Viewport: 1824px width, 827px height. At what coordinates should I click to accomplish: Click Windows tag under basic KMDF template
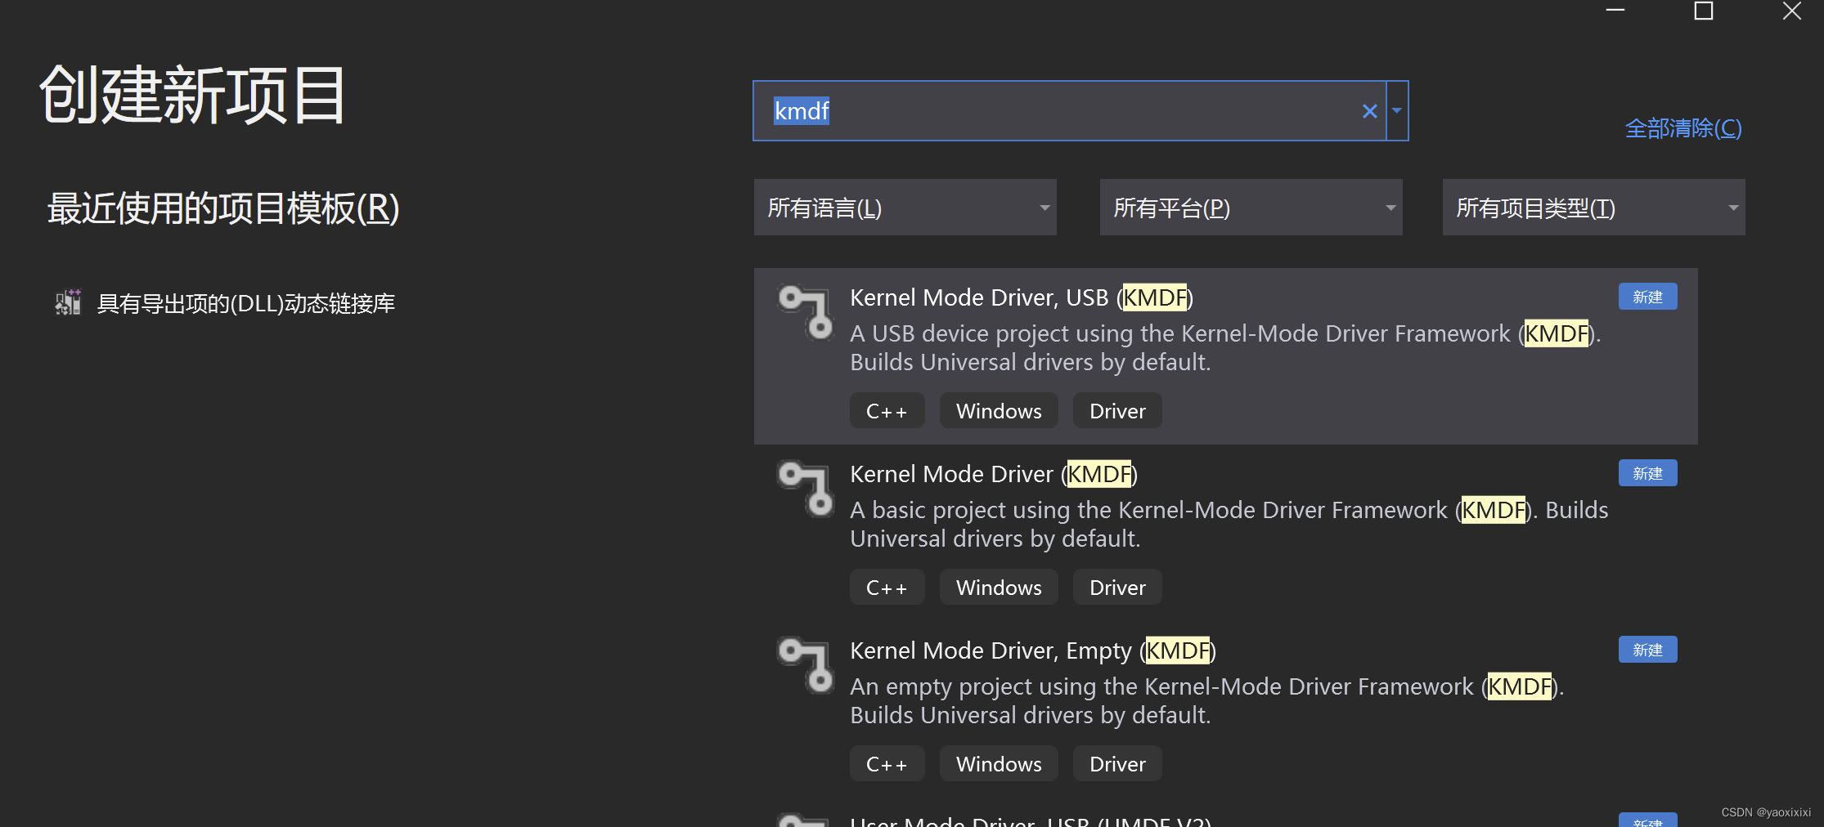click(999, 587)
